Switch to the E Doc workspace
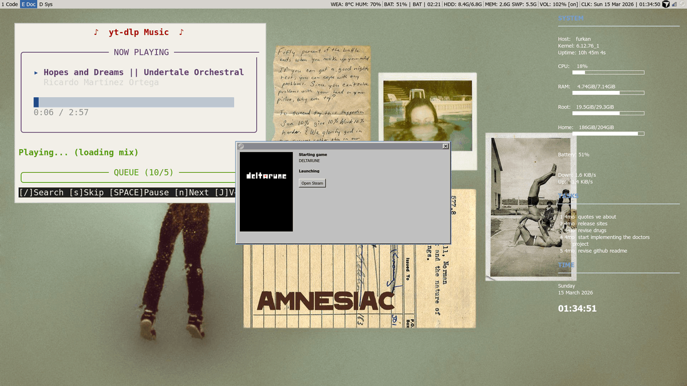 click(29, 4)
